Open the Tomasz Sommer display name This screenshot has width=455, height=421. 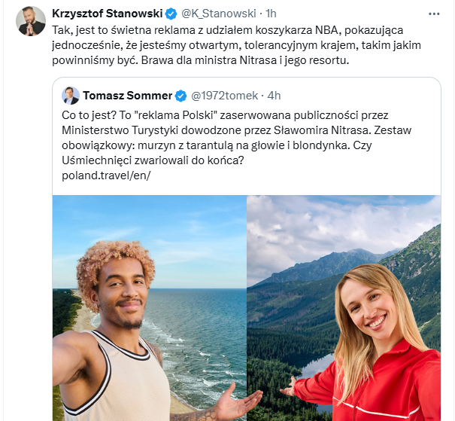coord(128,96)
